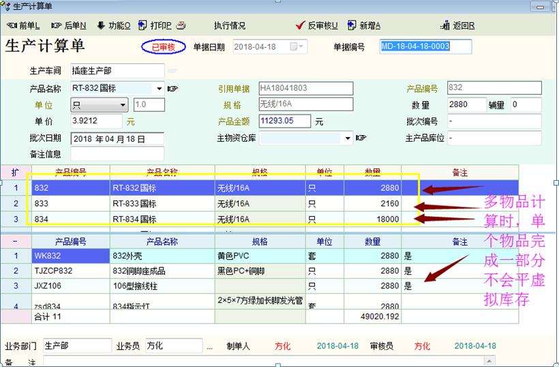Click 返回R to return
This screenshot has width=559, height=367.
(x=458, y=26)
